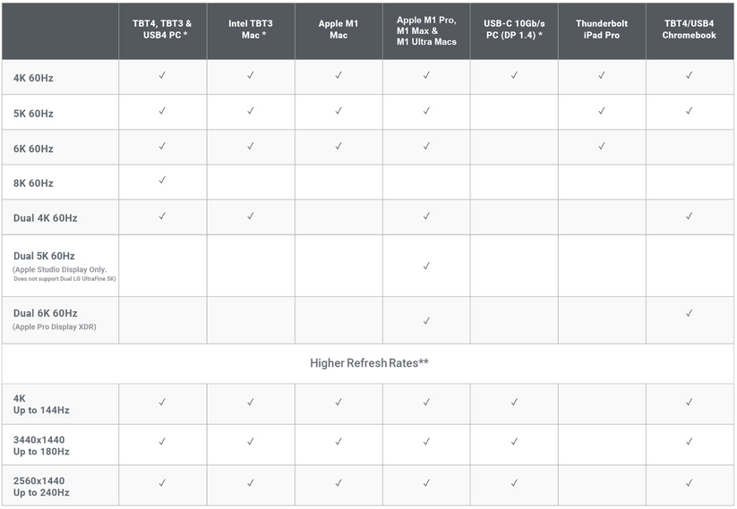This screenshot has height=509, width=737.
Task: Click the "Apple M1 Mac" column header
Action: [339, 30]
